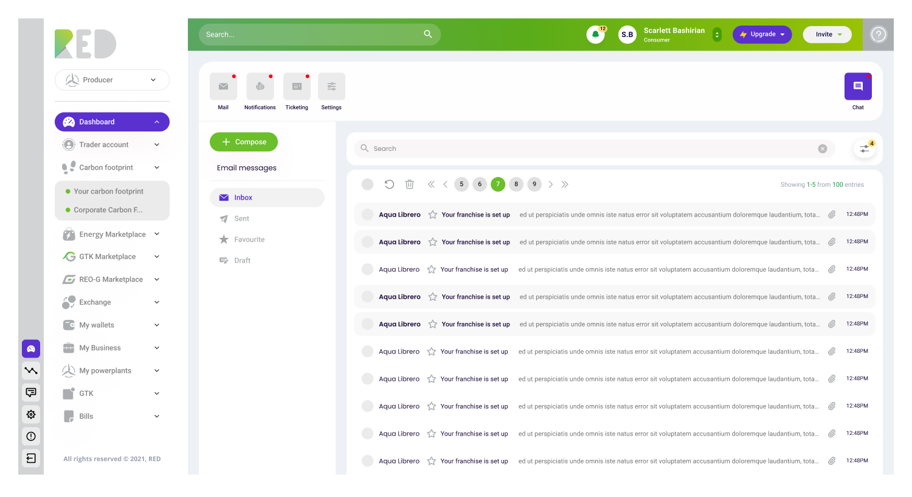Screen dimensions: 912x497
Task: Select the last email row checkbox
Action: coord(367,461)
